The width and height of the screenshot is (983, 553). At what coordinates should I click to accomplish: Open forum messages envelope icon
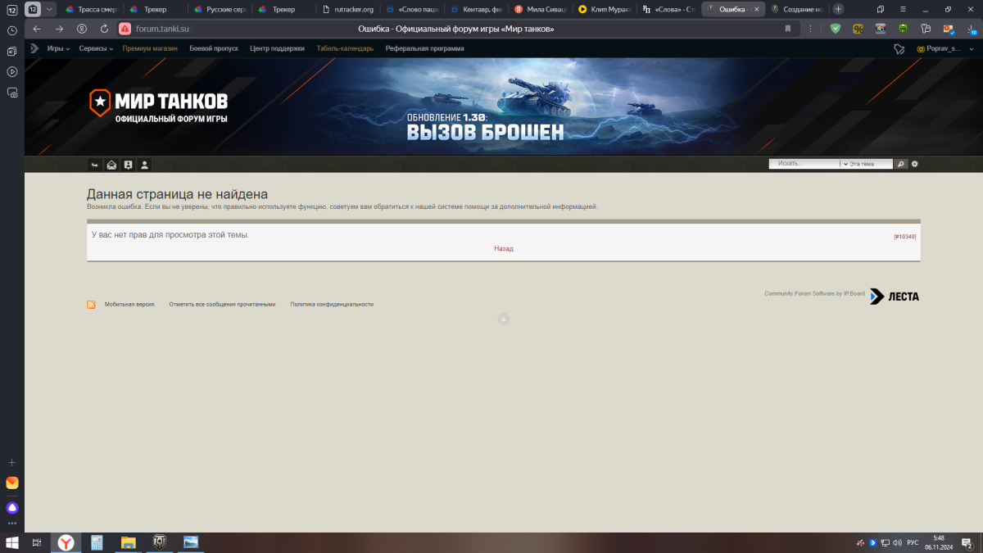point(111,165)
